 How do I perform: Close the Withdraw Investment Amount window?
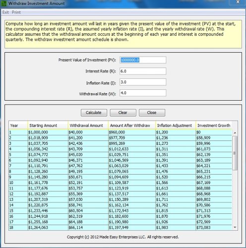[238, 2]
